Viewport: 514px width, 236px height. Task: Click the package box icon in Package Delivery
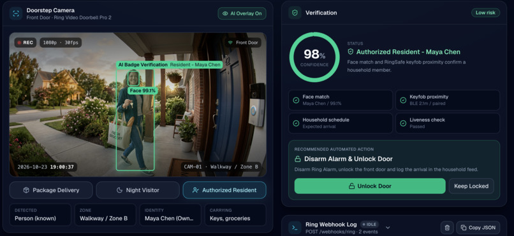click(x=26, y=190)
